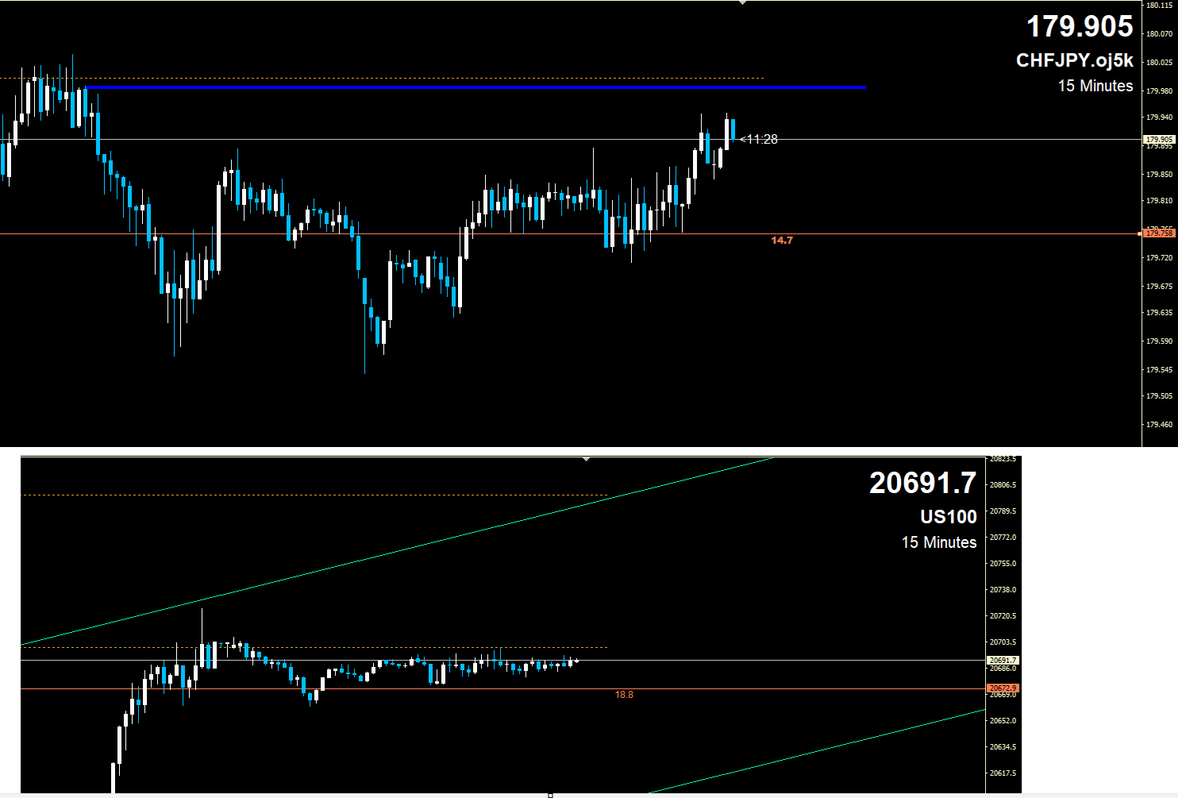This screenshot has height=798, width=1178.
Task: Click the orange 20672.9 price tag
Action: pyautogui.click(x=1003, y=688)
